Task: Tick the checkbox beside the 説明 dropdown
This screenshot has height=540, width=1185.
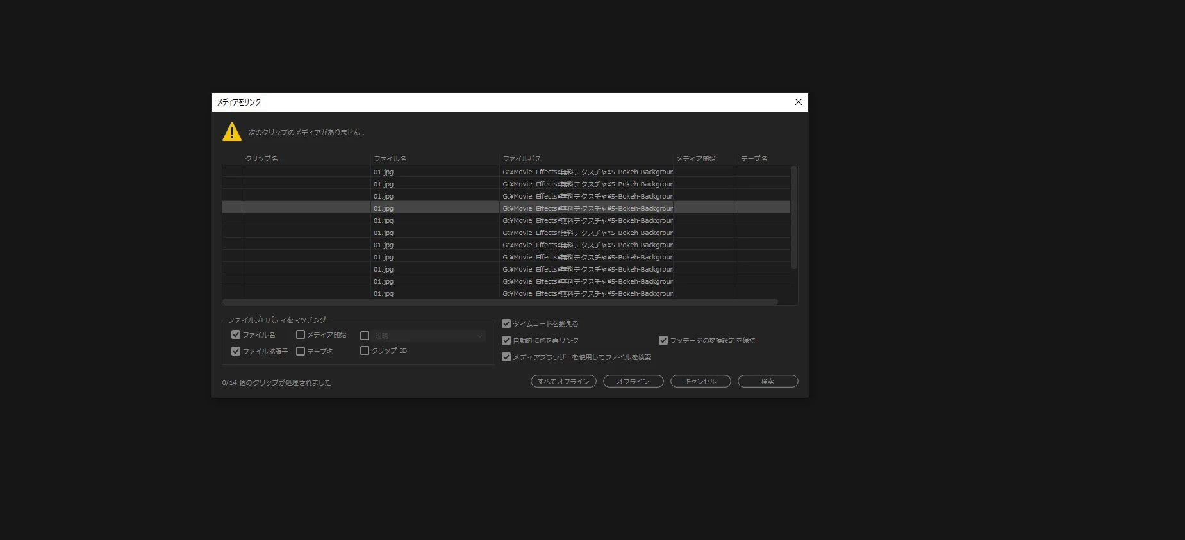Action: click(x=365, y=336)
